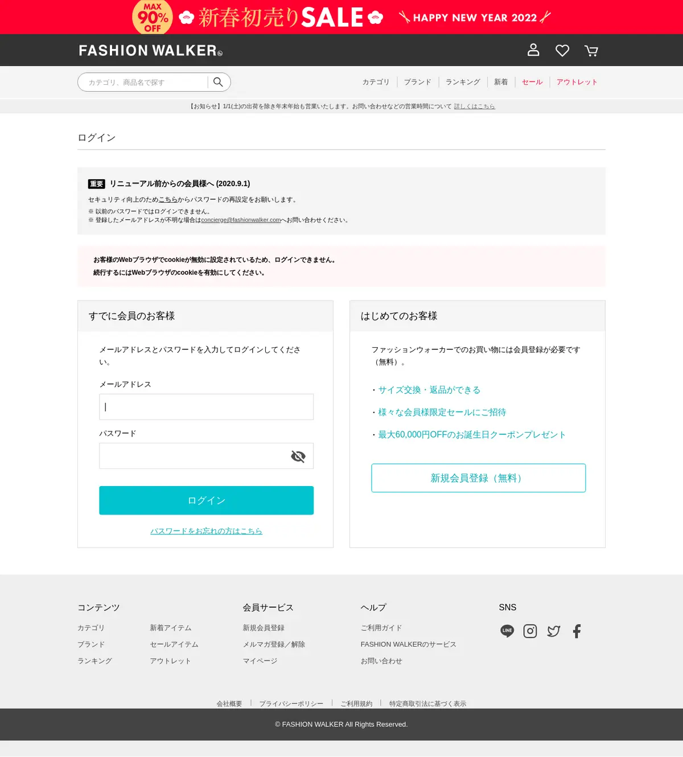Open footer メルマガ登録／解除 link
Viewport: 683px width, 757px height.
(274, 644)
